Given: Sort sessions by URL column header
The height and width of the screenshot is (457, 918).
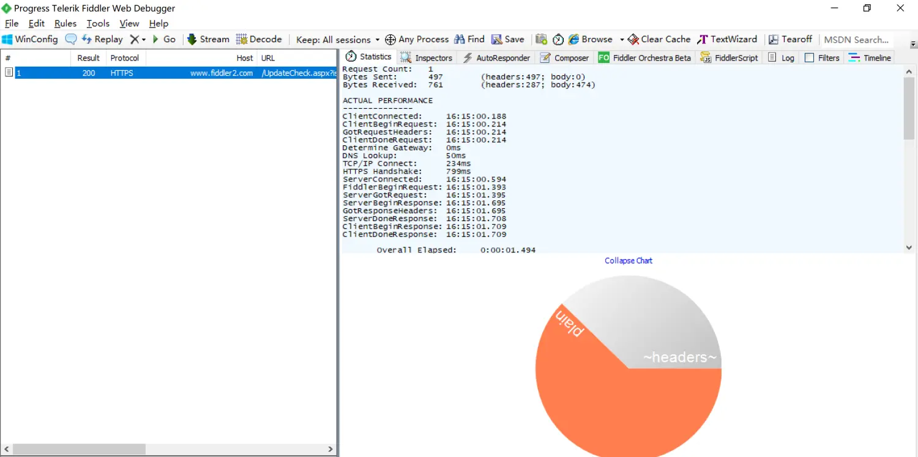Looking at the screenshot, I should (x=297, y=58).
